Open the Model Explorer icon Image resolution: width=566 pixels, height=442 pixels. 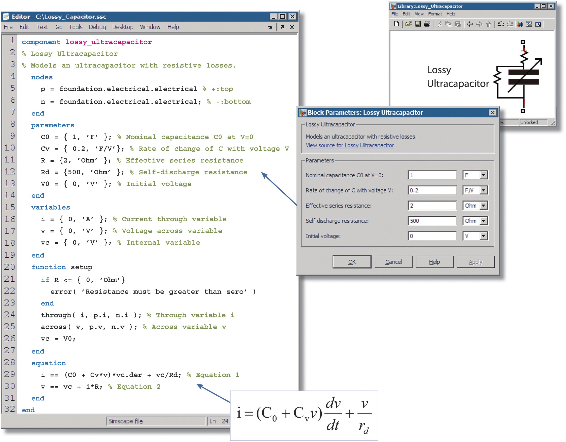click(529, 24)
